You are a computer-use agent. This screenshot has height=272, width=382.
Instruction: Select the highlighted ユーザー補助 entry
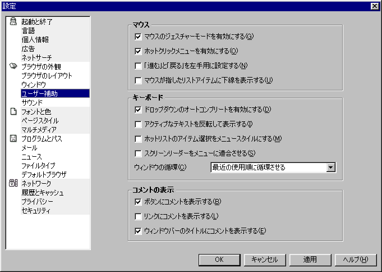[55, 93]
